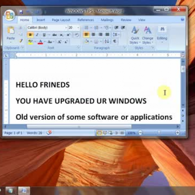This screenshot has height=195, width=195.
Task: Switch to Web Layout view
Action: pyautogui.click(x=111, y=133)
